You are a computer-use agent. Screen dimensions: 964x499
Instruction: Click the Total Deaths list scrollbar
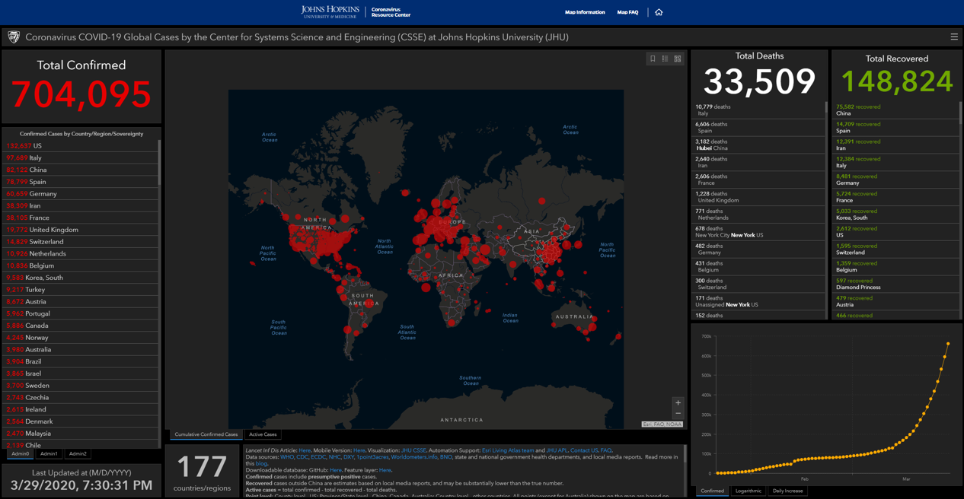825,109
